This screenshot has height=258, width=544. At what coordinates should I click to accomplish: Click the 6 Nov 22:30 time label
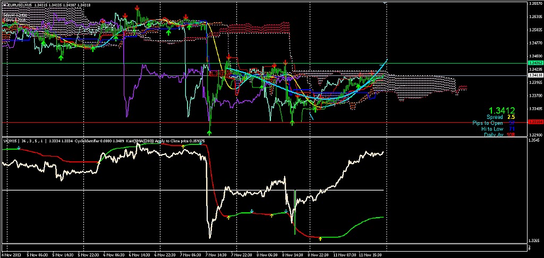pyautogui.click(x=165, y=254)
